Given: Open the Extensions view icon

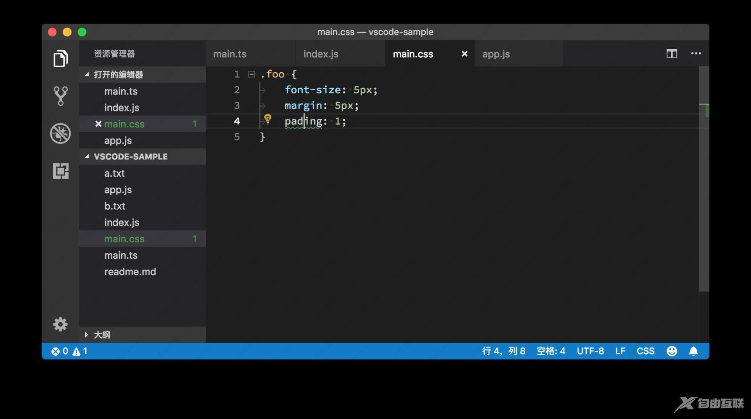Looking at the screenshot, I should pos(61,171).
